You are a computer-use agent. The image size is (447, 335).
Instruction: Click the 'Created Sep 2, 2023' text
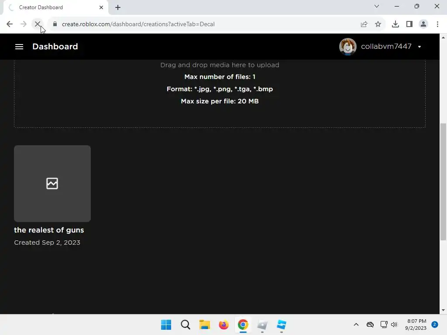47,243
